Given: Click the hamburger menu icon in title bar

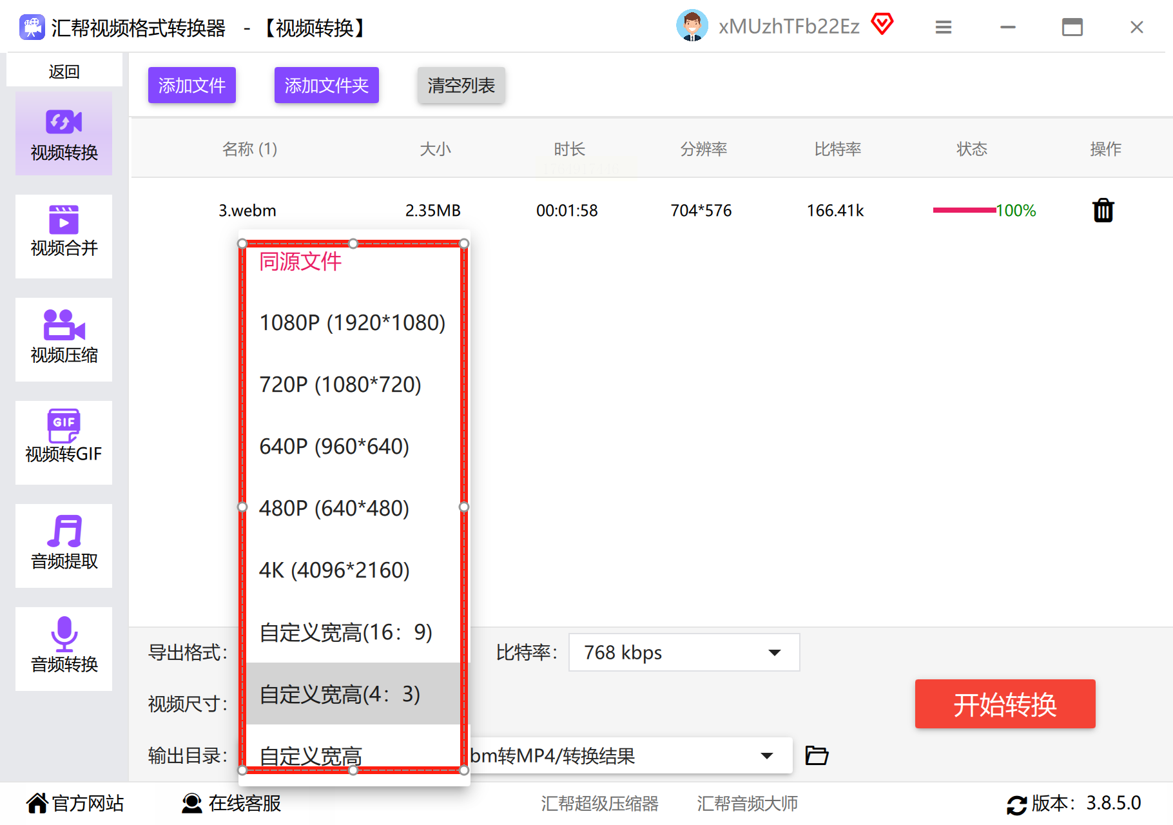Looking at the screenshot, I should coord(944,27).
